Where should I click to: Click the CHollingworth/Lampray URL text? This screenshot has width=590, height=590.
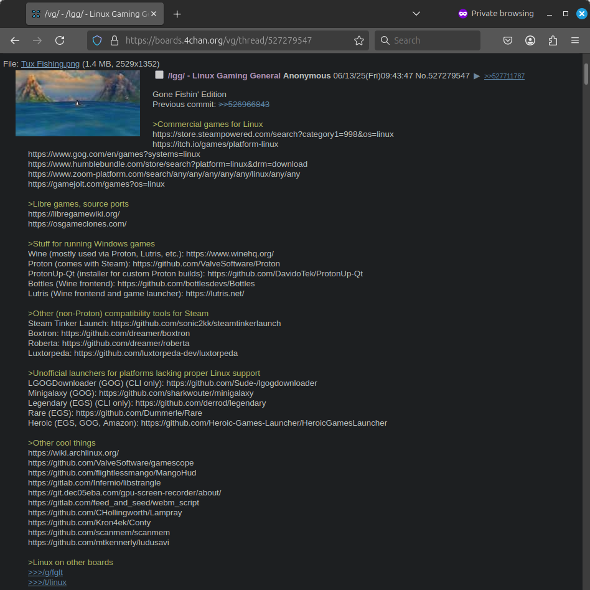point(105,513)
